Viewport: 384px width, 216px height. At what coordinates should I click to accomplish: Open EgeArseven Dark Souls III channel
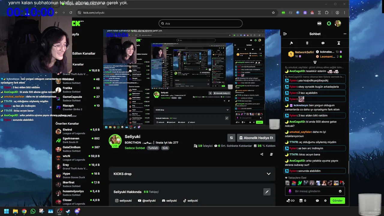pos(77,140)
